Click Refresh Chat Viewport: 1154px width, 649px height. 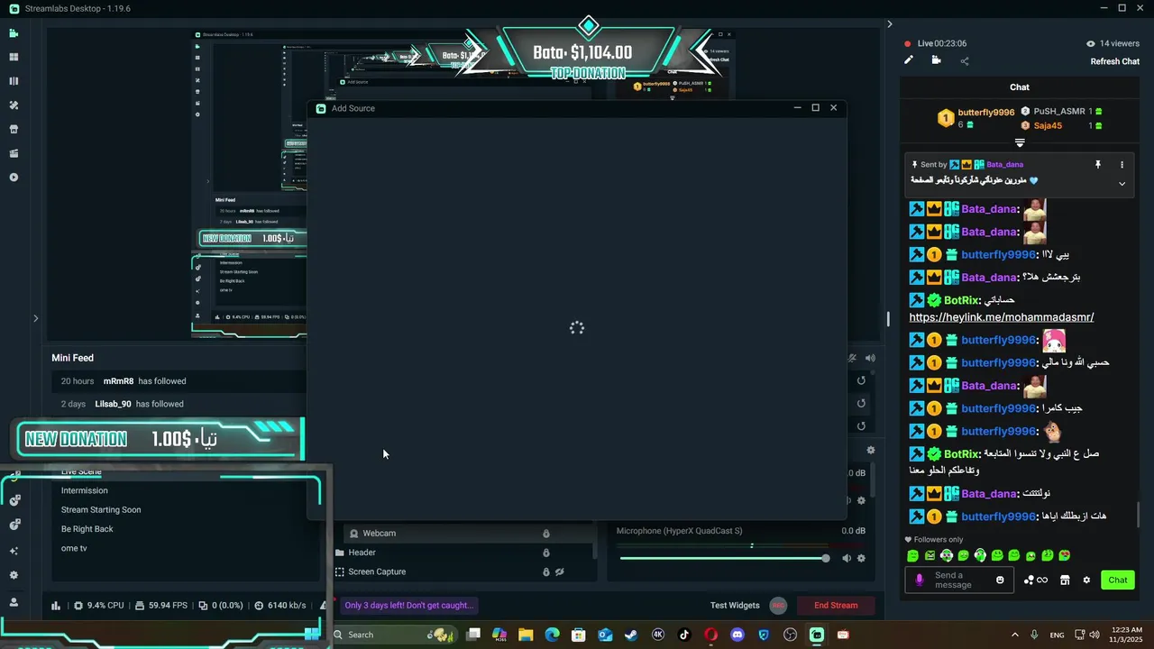click(x=1115, y=61)
